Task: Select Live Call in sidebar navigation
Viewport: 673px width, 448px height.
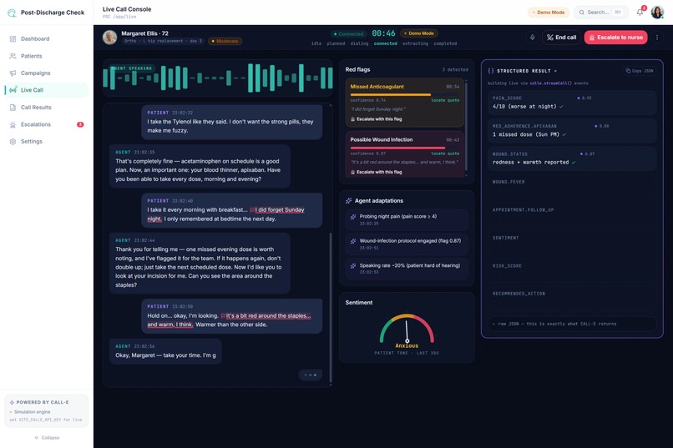Action: coord(47,90)
